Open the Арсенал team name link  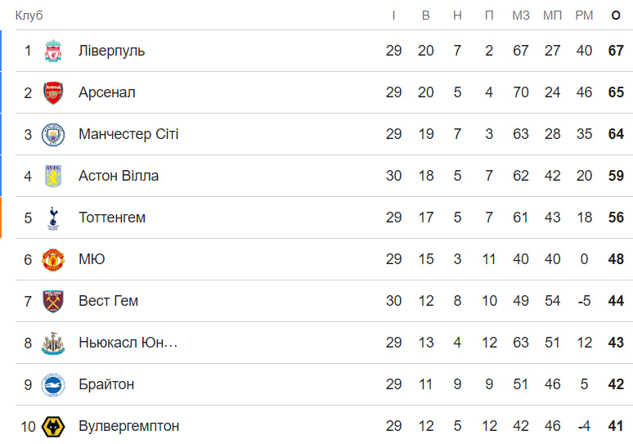106,92
